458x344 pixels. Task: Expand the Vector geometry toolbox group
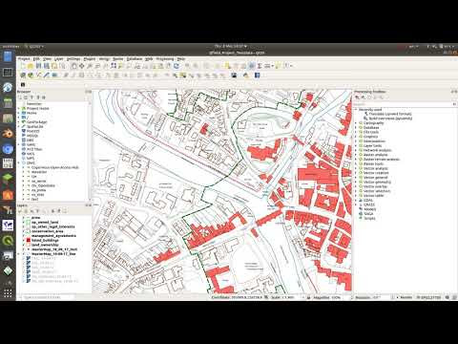click(356, 183)
